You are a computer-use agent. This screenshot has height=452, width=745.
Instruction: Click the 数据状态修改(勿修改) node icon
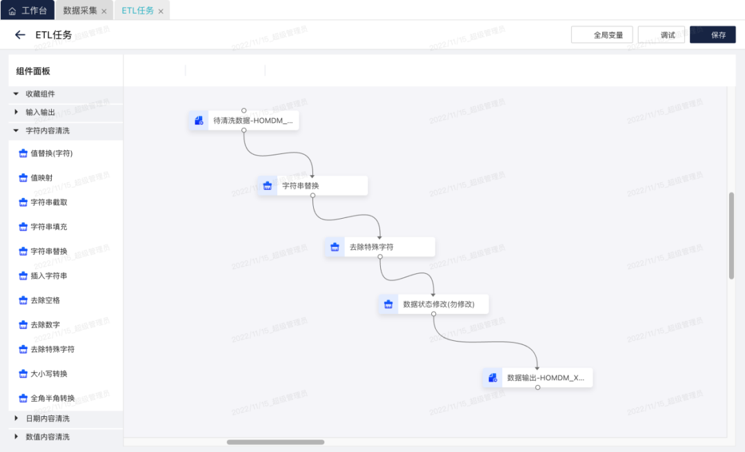coord(388,304)
